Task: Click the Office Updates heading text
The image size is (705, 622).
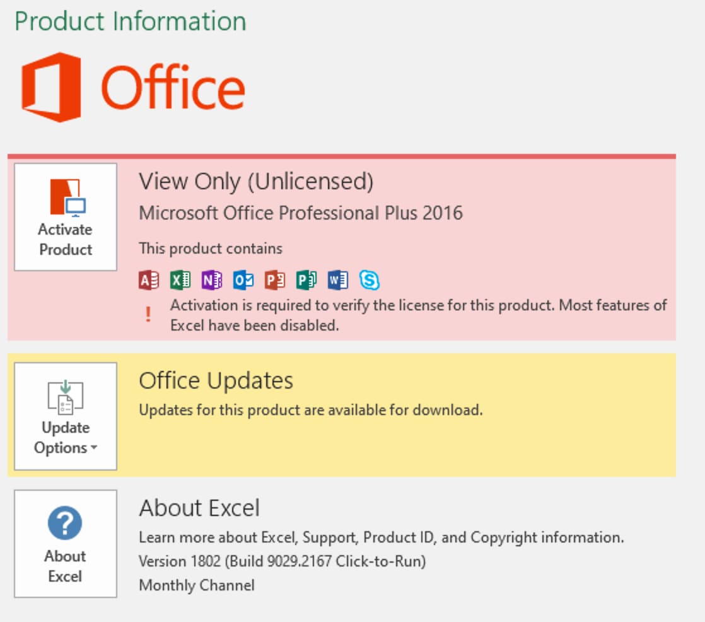Action: 216,381
